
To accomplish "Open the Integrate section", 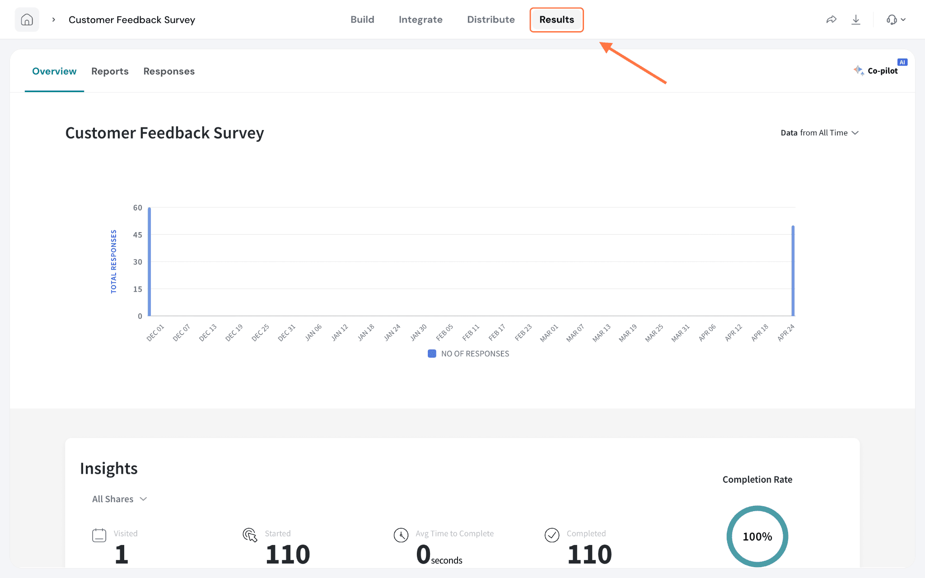I will [420, 19].
